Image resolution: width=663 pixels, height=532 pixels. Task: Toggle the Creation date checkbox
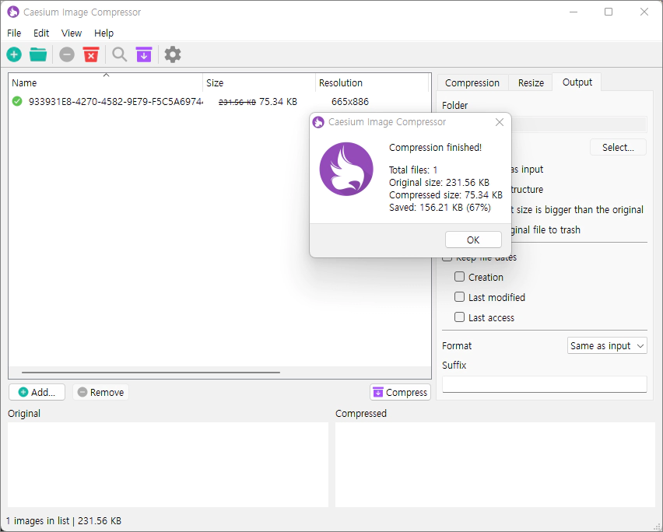click(459, 277)
